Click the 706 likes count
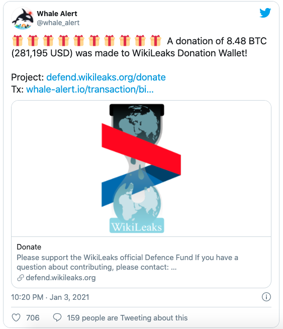Viewport: 283px width, 329px height. coord(33,318)
